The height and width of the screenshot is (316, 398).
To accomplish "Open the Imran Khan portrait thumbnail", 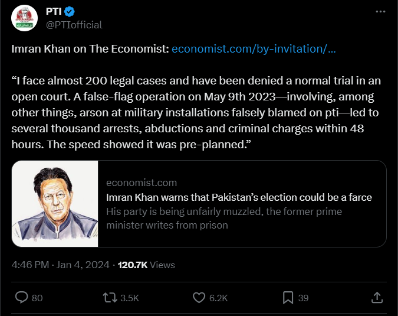I will pyautogui.click(x=55, y=203).
